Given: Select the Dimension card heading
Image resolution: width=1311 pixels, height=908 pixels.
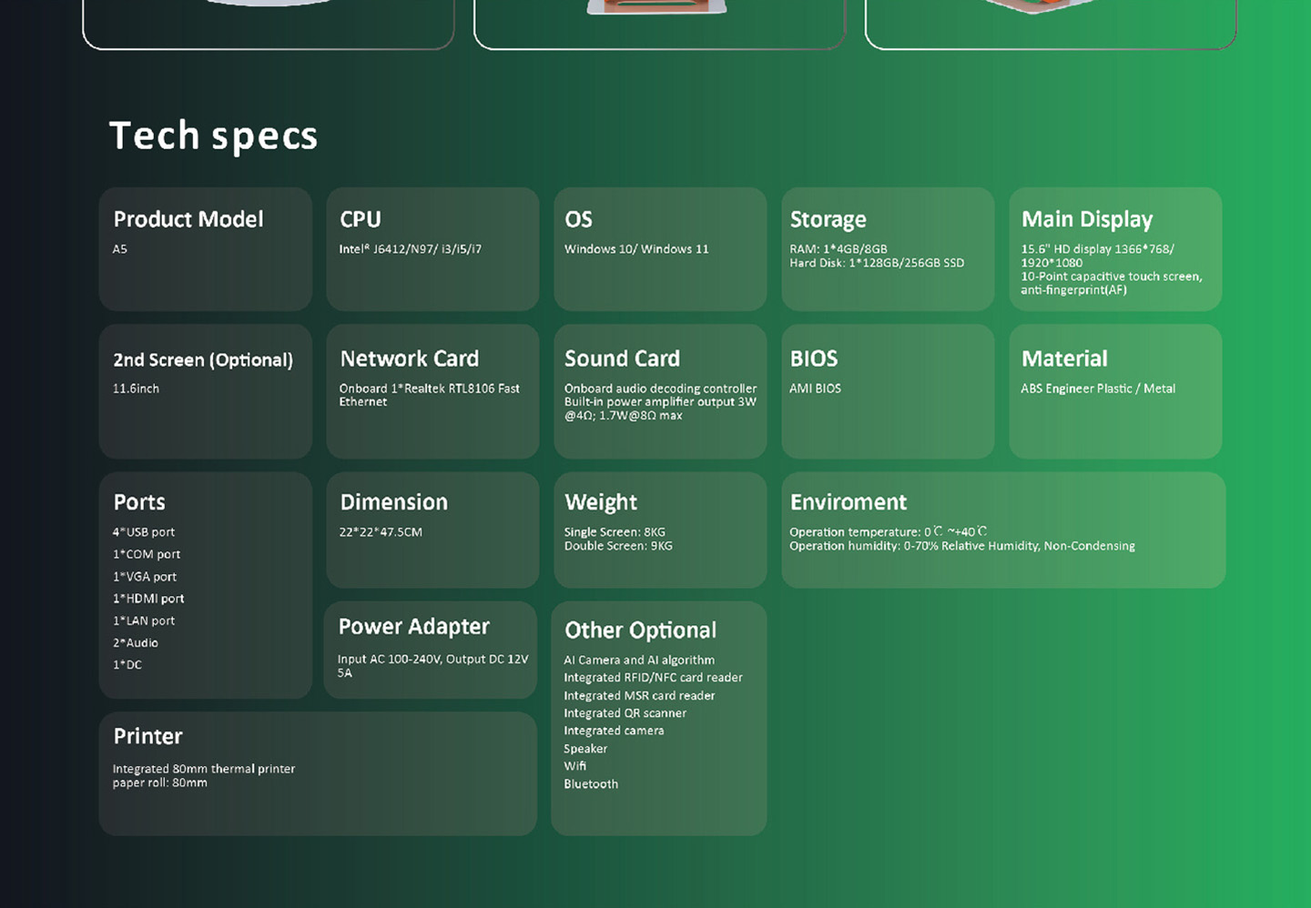Looking at the screenshot, I should tap(393, 502).
